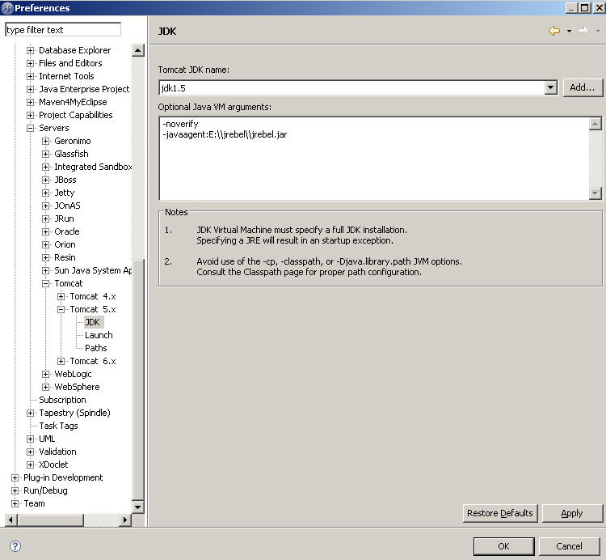Open the Tomcat JDK name dropdown
Image resolution: width=606 pixels, height=560 pixels.
[x=551, y=87]
